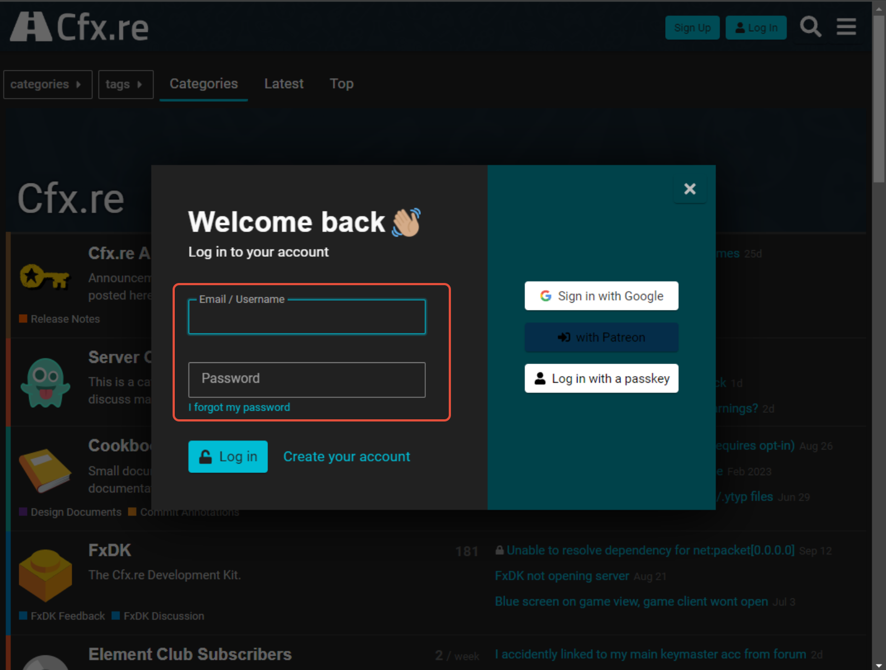Focus the Email / Username field
The image size is (886, 670).
[x=307, y=317]
